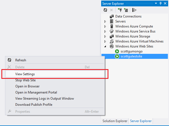Expand the Windows Azure Storage node
The width and height of the screenshot is (169, 126).
click(105, 36)
